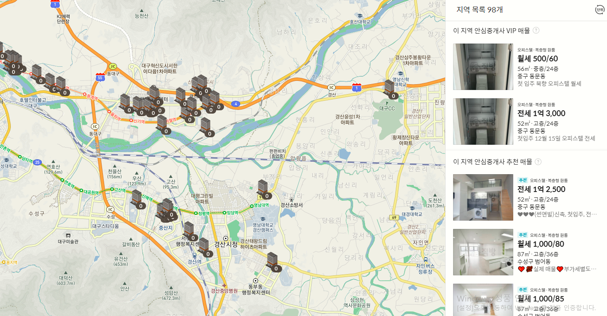Open thumbnail of 월세 500/60 listing
This screenshot has width=607, height=316.
[483, 67]
